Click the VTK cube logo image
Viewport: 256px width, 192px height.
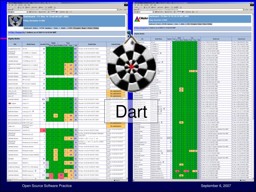[x=15, y=21]
